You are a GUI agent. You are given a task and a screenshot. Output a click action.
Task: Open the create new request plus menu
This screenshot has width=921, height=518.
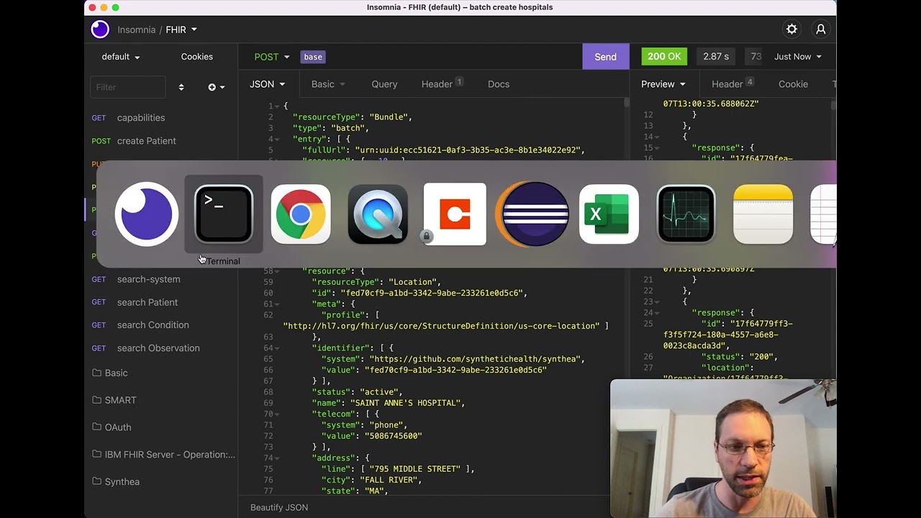[x=217, y=87]
